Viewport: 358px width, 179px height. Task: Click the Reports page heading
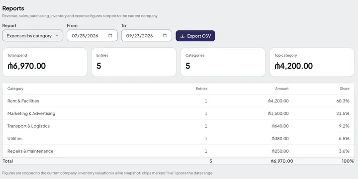coord(13,8)
